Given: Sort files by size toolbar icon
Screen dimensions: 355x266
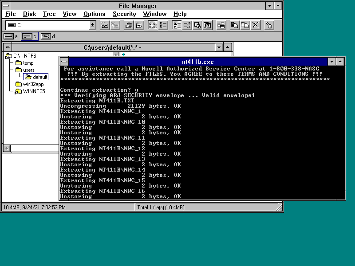Looking at the screenshot, I should pos(197,25).
